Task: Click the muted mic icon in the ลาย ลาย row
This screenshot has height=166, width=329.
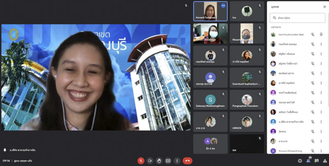Action: [313, 141]
